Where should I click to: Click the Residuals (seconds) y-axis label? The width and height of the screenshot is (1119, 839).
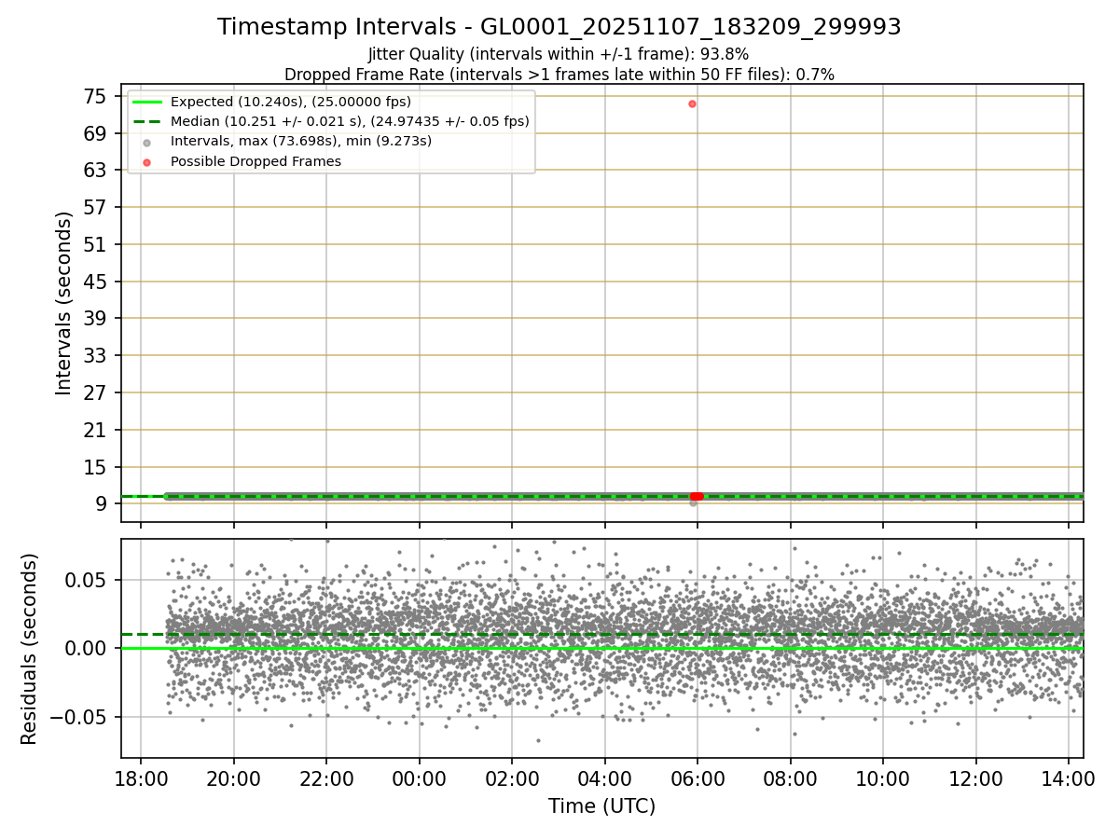(x=30, y=649)
